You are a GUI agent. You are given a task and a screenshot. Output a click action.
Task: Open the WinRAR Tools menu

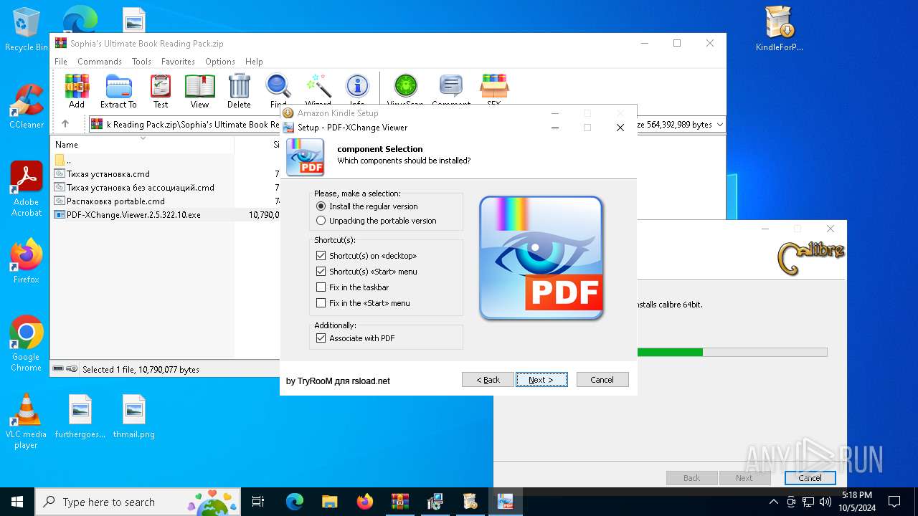point(141,62)
